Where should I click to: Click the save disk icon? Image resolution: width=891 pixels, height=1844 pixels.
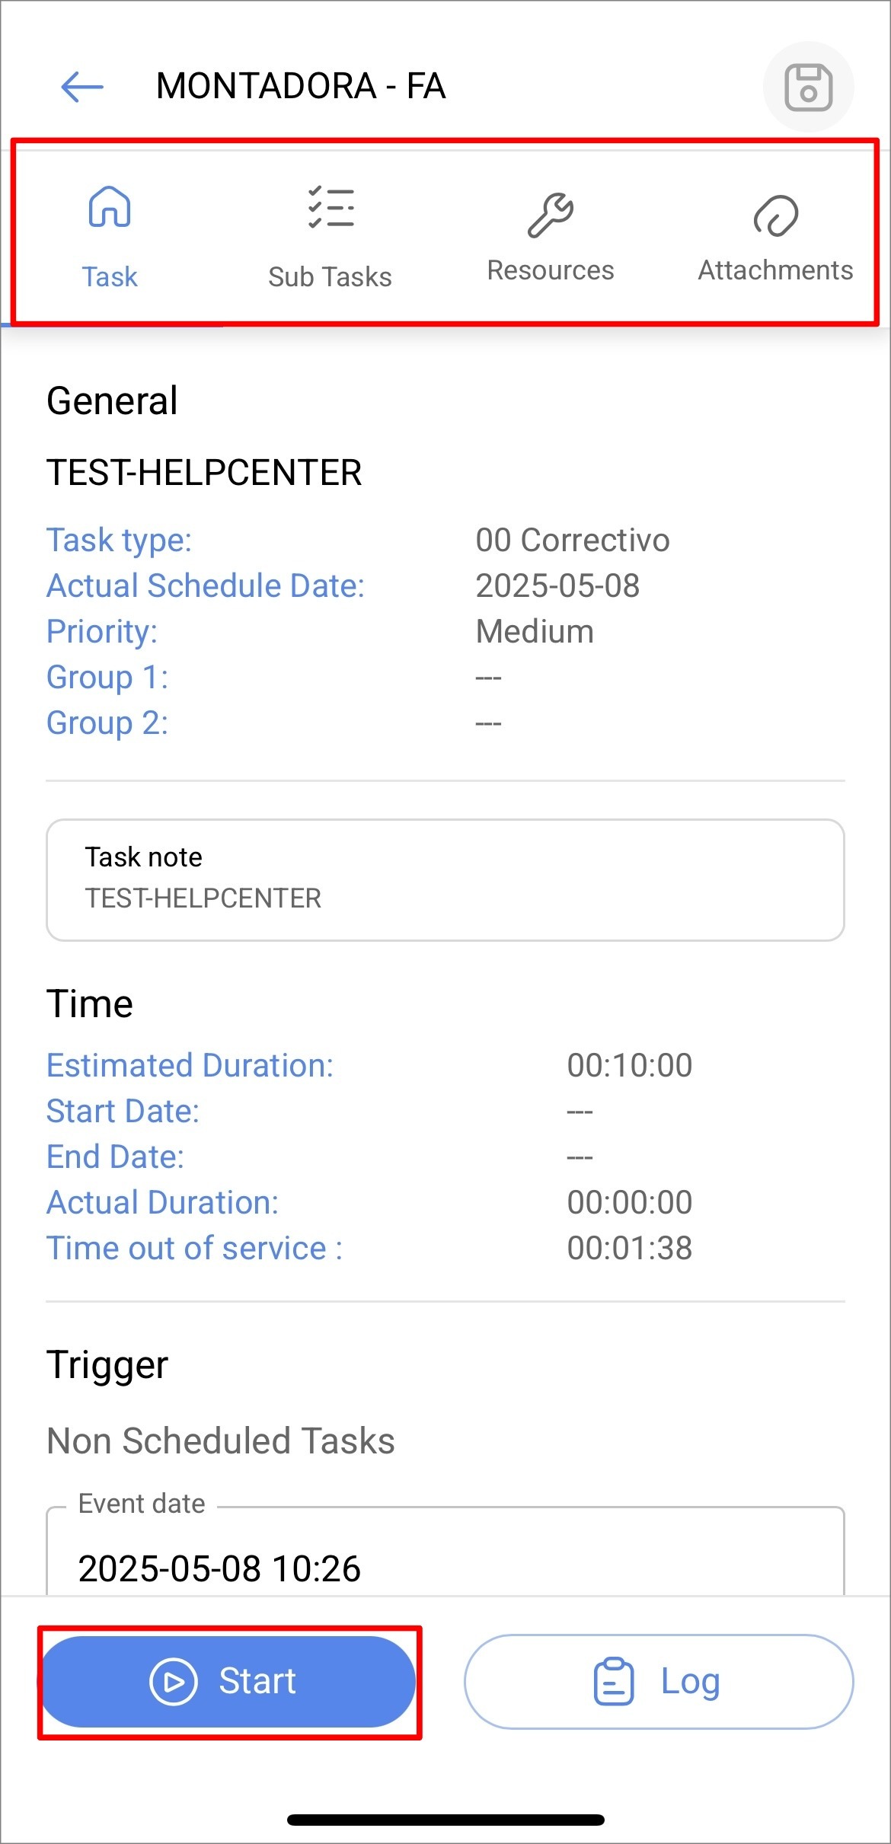pos(808,87)
